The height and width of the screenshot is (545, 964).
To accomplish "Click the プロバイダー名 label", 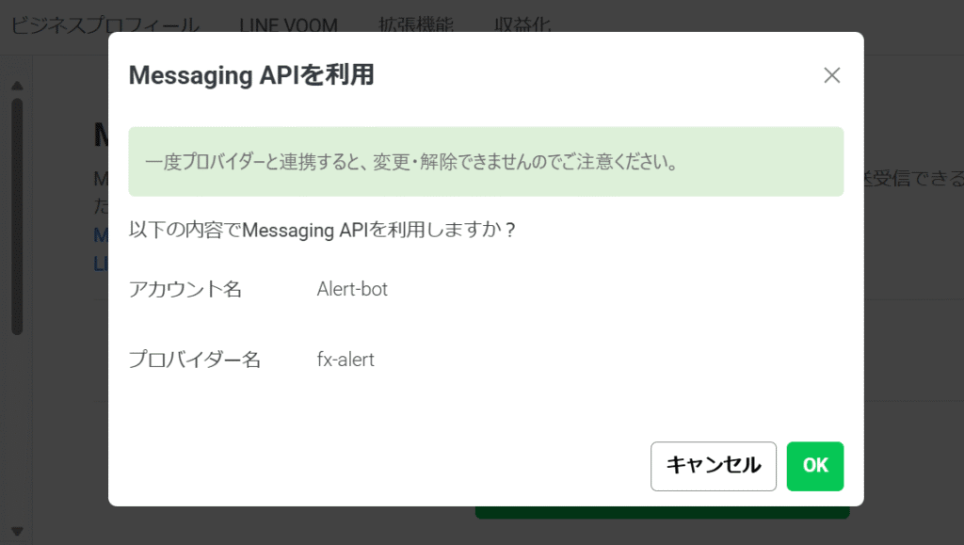I will coord(195,360).
